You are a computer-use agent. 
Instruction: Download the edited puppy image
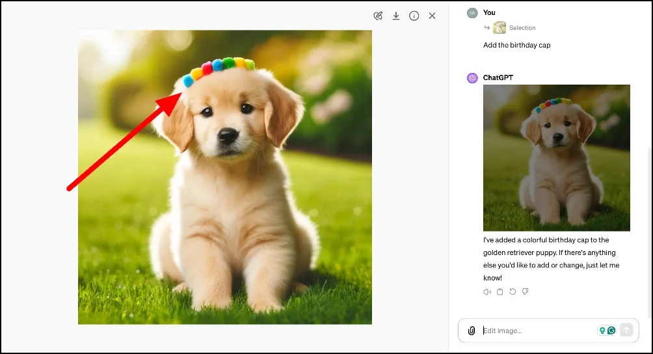click(x=395, y=16)
